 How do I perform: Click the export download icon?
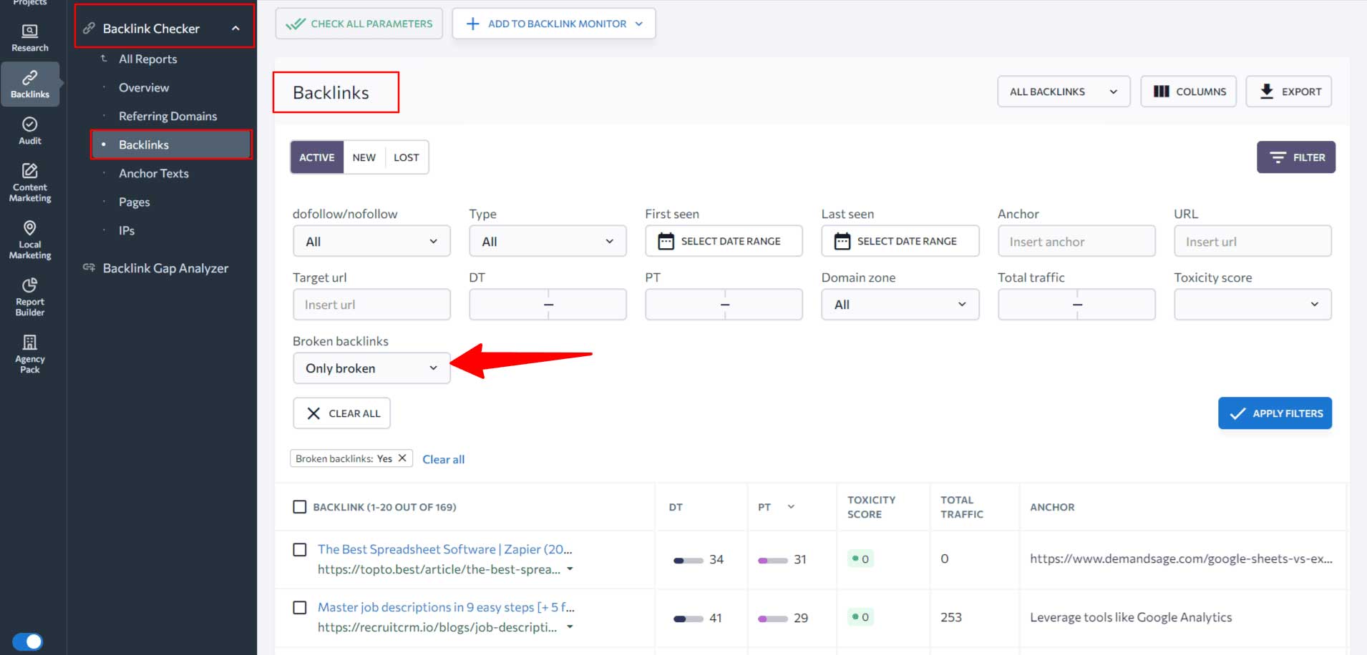(1267, 92)
